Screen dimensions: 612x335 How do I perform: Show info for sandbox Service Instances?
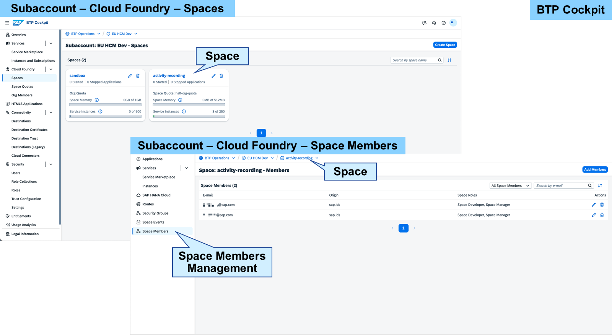[x=100, y=112]
